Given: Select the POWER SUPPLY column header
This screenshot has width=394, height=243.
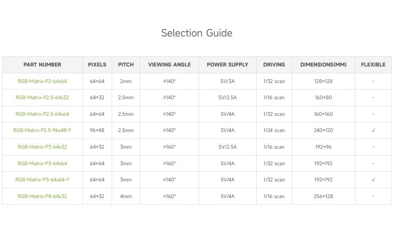Looking at the screenshot, I should click(x=227, y=65).
